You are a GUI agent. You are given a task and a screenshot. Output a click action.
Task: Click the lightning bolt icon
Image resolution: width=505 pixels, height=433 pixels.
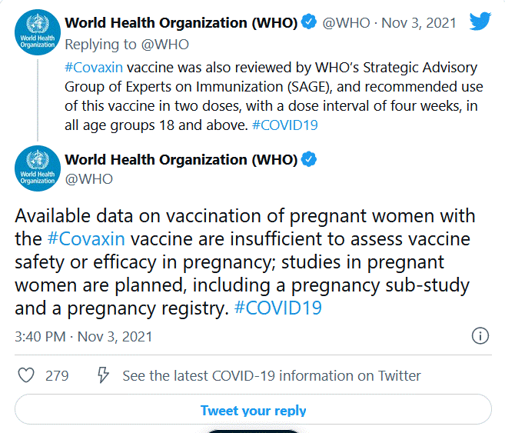point(102,375)
